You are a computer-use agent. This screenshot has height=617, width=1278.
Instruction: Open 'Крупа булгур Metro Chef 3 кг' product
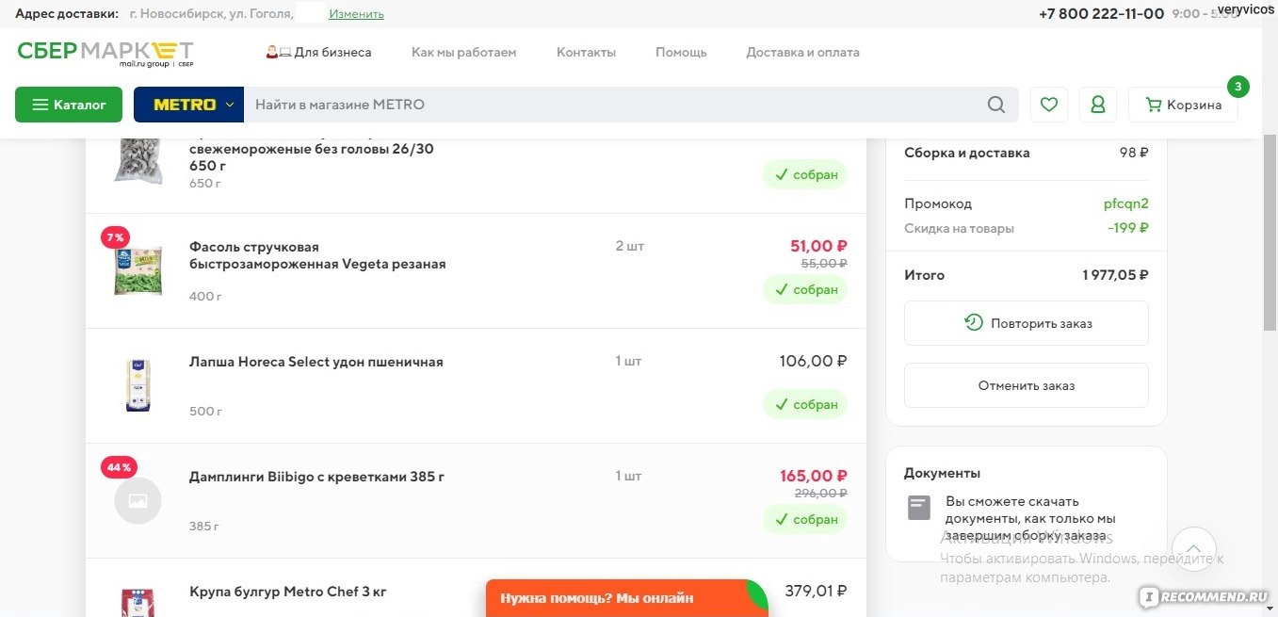288,592
